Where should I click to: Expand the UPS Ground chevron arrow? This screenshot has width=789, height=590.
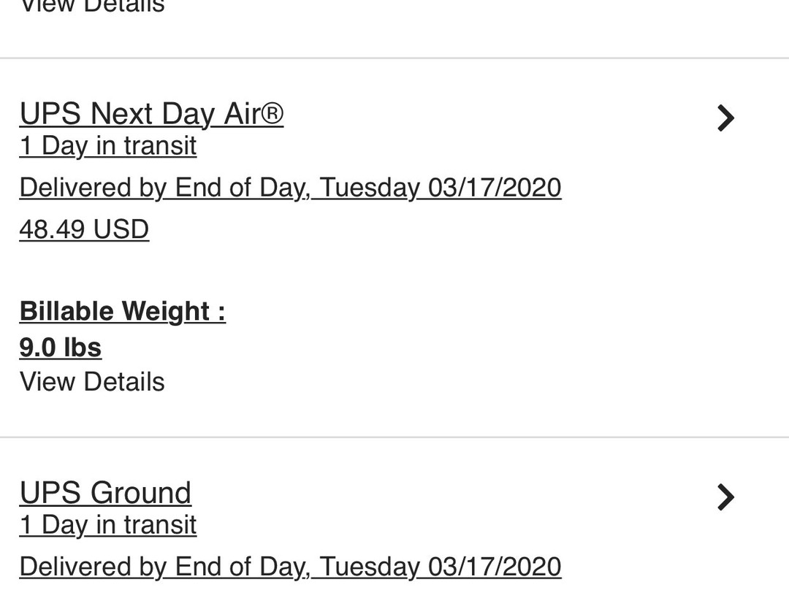[725, 497]
